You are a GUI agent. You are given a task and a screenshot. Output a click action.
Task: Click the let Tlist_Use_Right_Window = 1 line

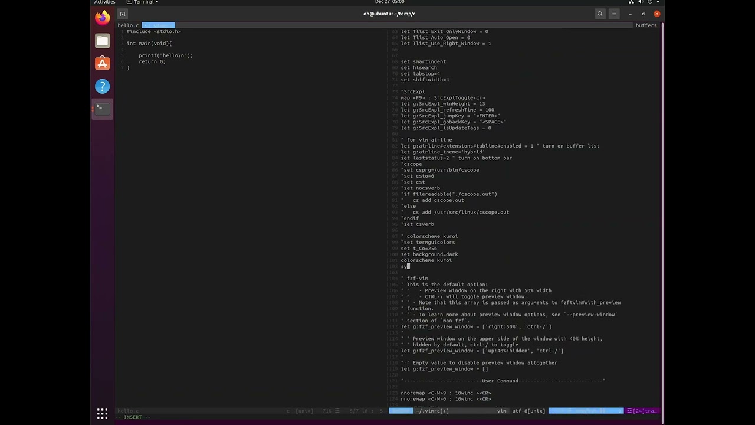coord(446,44)
